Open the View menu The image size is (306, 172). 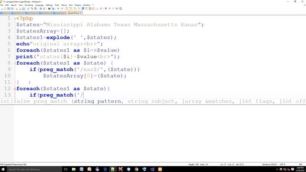click(21, 5)
